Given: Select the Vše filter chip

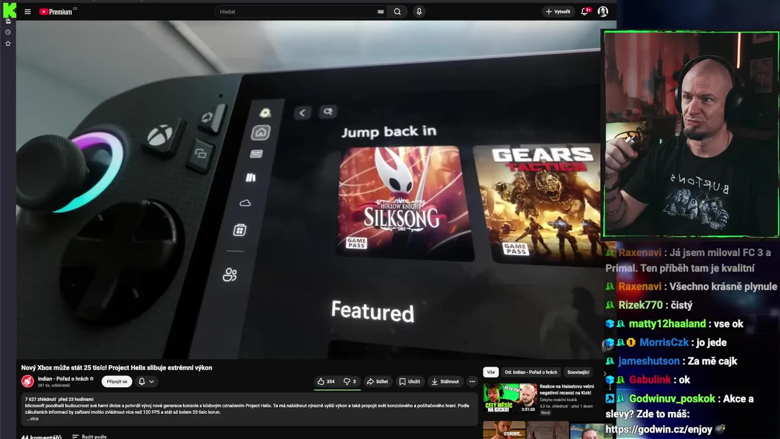Looking at the screenshot, I should pos(491,372).
